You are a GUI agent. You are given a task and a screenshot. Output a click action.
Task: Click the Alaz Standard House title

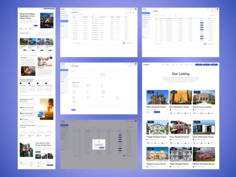[x=156, y=107]
